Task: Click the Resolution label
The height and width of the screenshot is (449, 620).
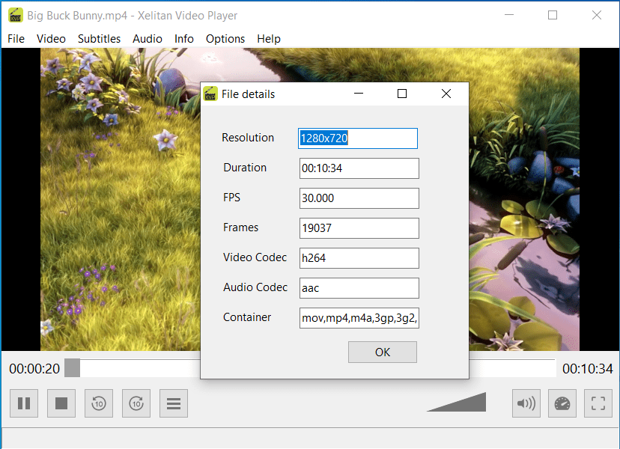Action: pyautogui.click(x=248, y=138)
